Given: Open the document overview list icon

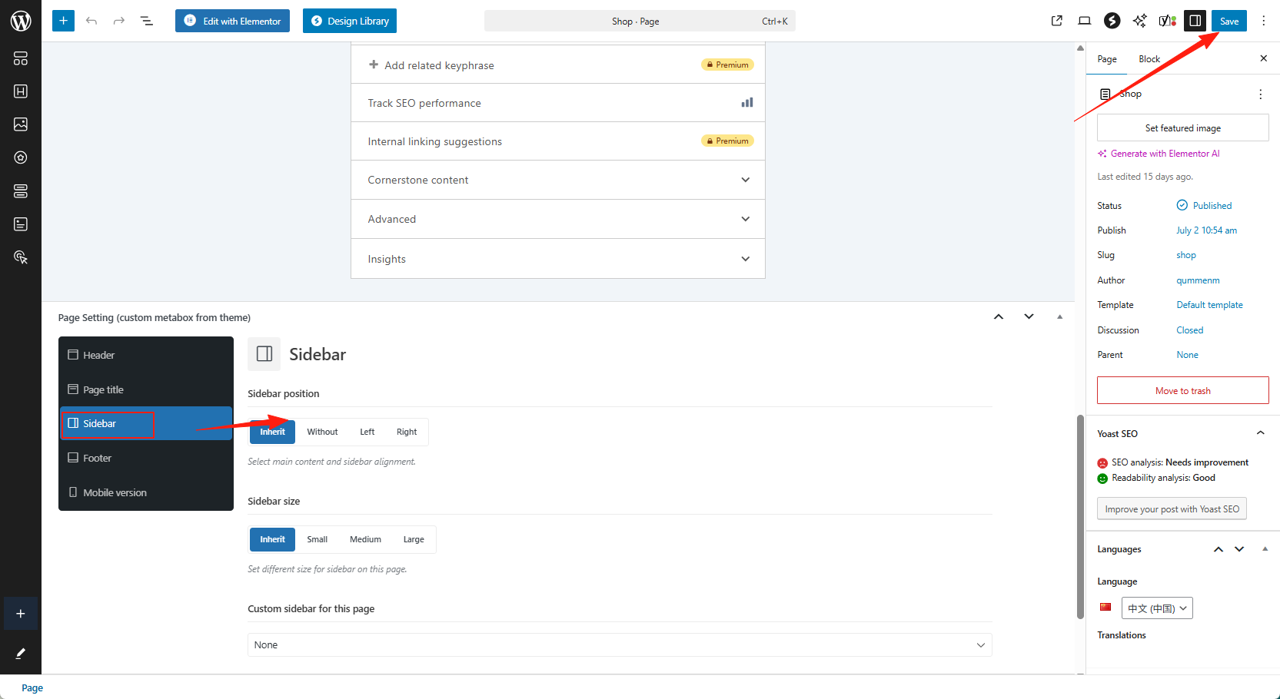Looking at the screenshot, I should click(146, 21).
